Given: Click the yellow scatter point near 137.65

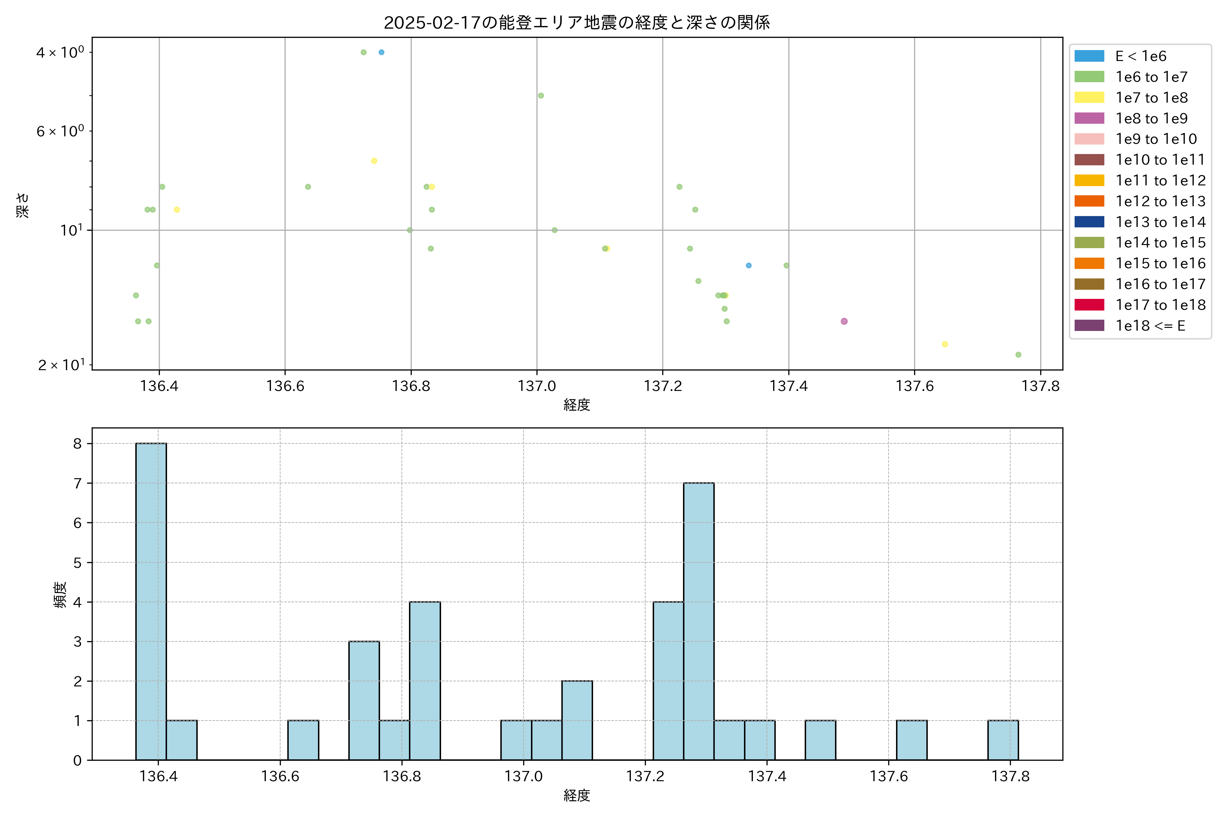Looking at the screenshot, I should click(x=945, y=344).
